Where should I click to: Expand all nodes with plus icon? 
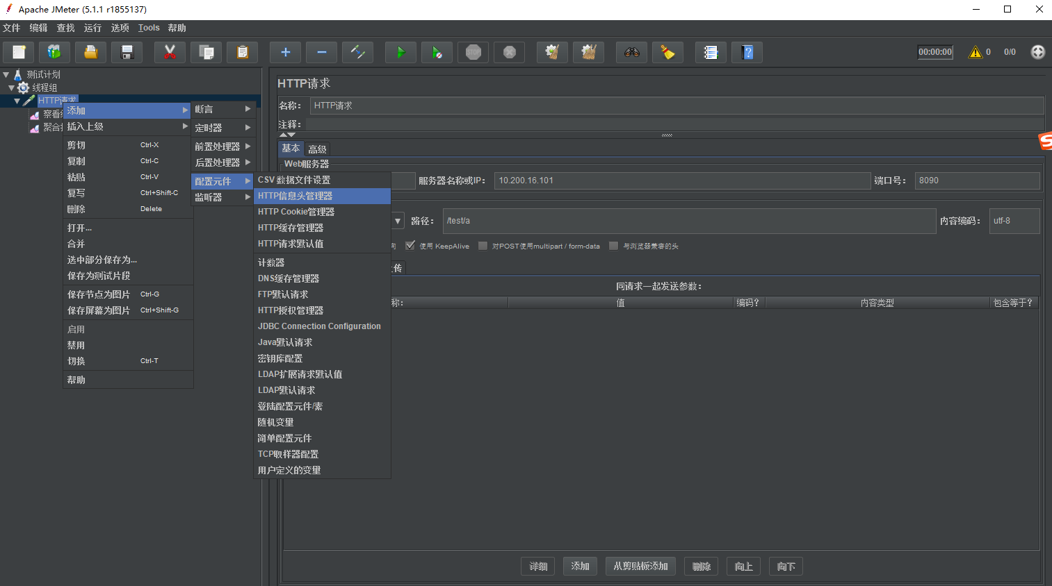coord(285,52)
